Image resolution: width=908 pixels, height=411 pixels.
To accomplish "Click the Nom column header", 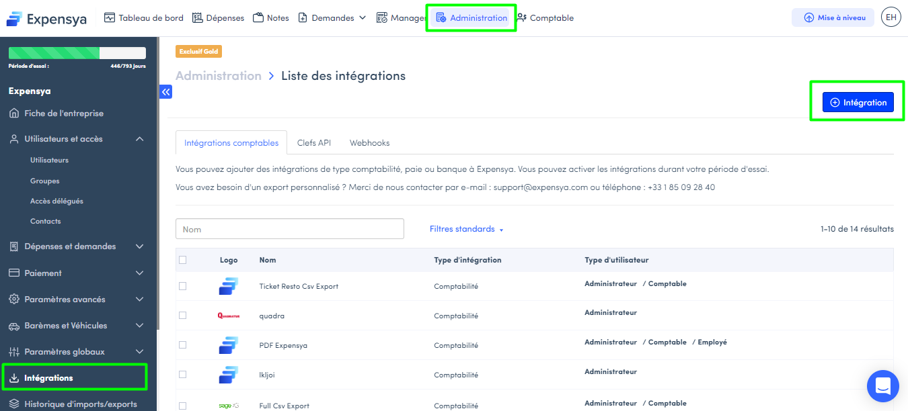I will tap(268, 260).
